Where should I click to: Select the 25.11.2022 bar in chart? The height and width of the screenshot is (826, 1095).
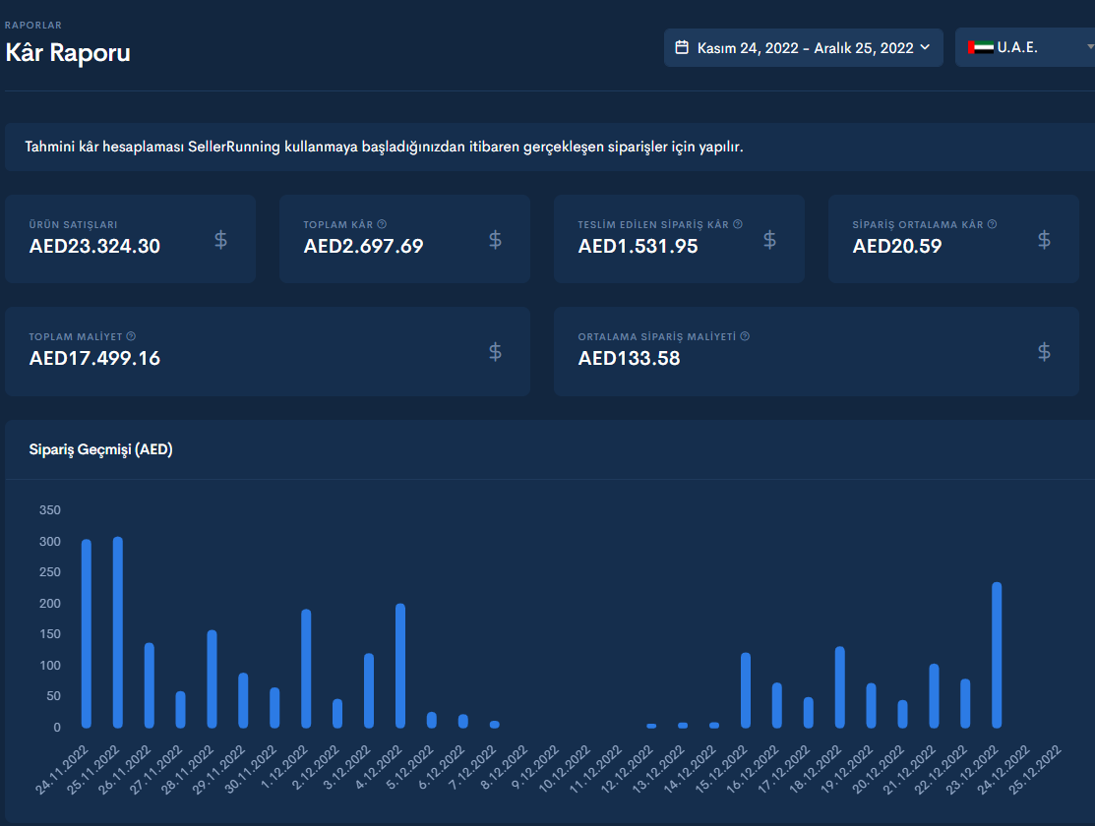coord(118,632)
